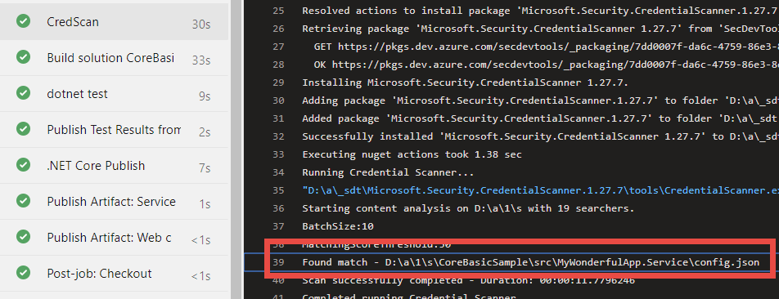This screenshot has height=299, width=779.
Task: Click success icon next to Post-job: Checkout
Action: pyautogui.click(x=23, y=273)
